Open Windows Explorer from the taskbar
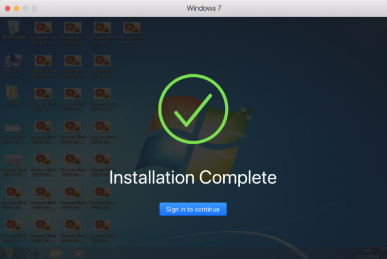This screenshot has height=259, width=387. [x=56, y=254]
